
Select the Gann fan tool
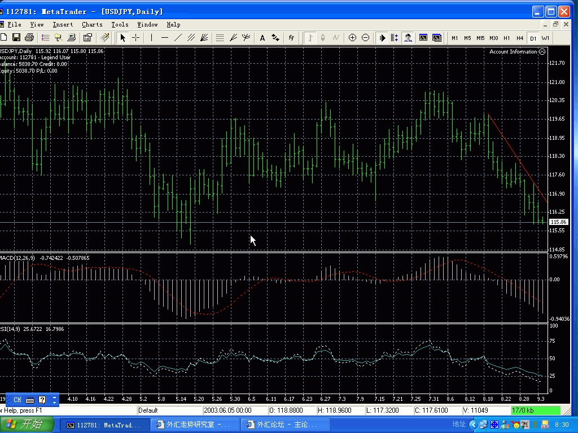pyautogui.click(x=204, y=38)
